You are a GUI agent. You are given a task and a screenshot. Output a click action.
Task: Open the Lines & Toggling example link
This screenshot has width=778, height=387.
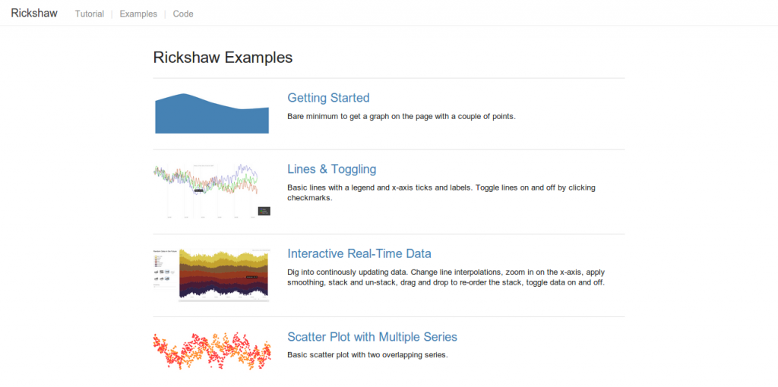tap(331, 169)
